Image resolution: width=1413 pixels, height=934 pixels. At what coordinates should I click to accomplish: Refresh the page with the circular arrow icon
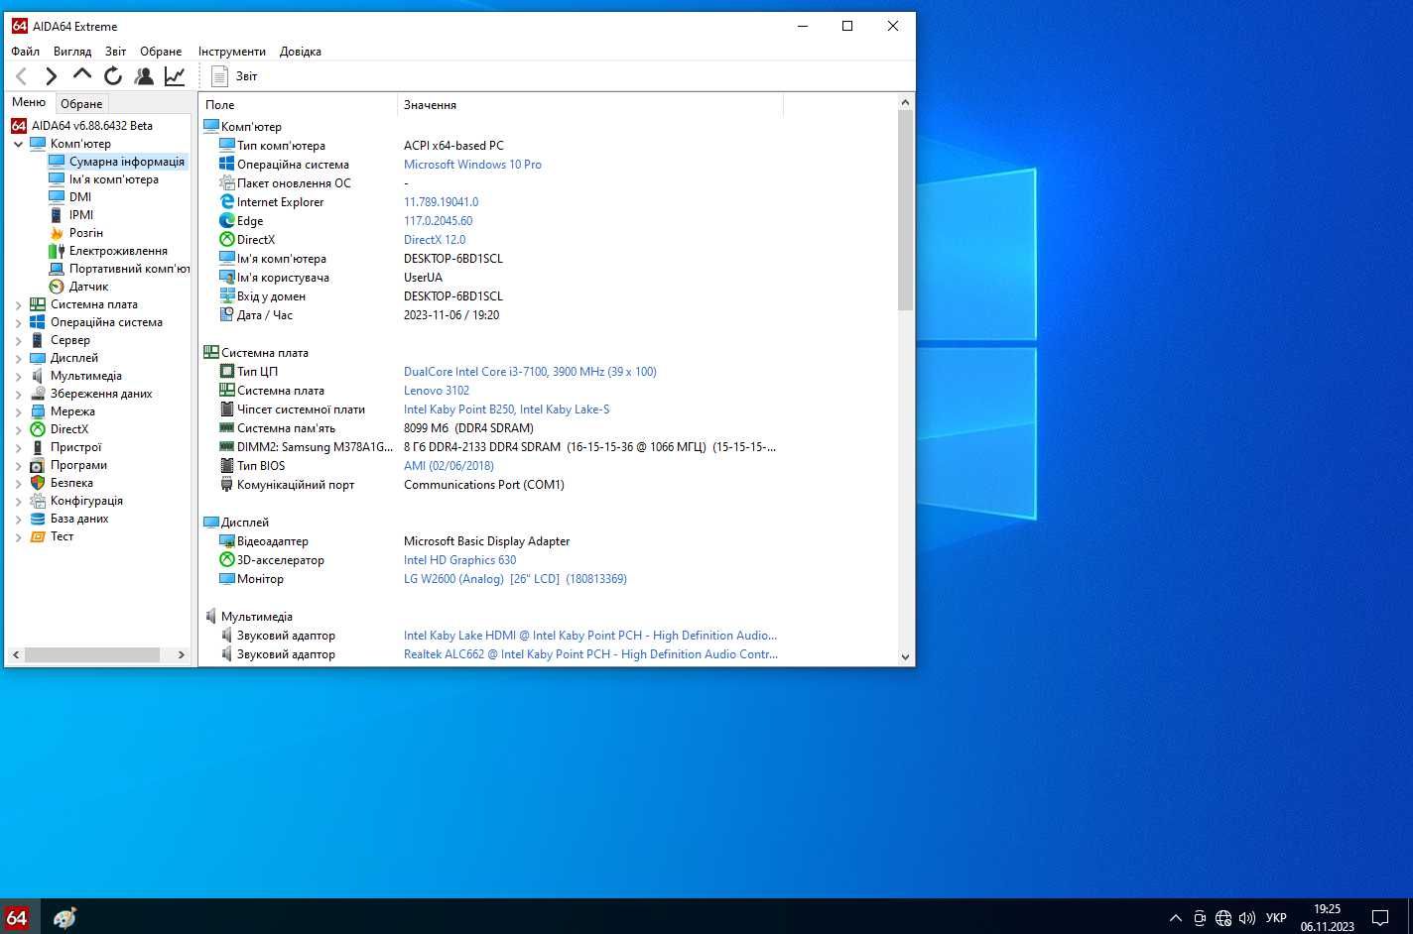click(113, 76)
